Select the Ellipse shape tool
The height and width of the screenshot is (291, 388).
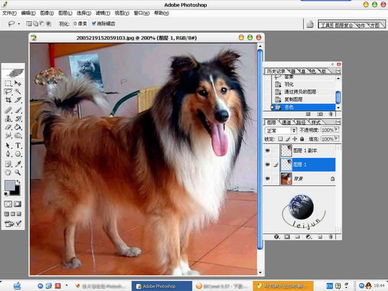(x=17, y=154)
